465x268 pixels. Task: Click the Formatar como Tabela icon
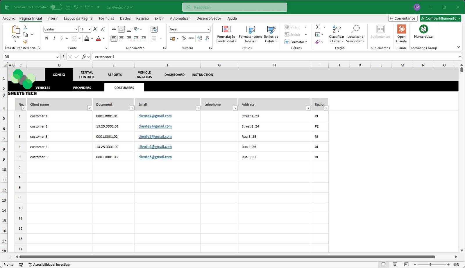[250, 34]
